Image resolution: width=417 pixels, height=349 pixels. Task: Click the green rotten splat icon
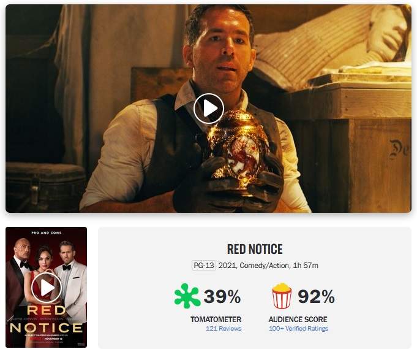(x=187, y=296)
